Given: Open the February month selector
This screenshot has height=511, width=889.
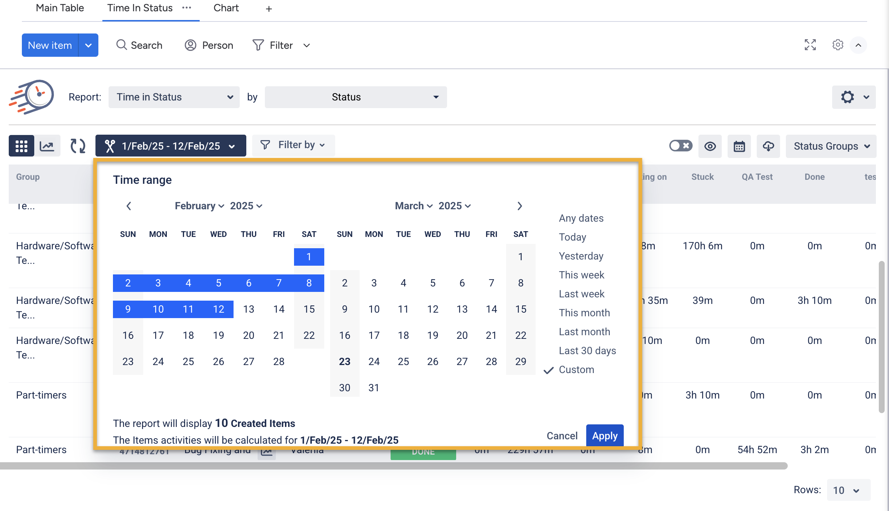Looking at the screenshot, I should coord(199,206).
